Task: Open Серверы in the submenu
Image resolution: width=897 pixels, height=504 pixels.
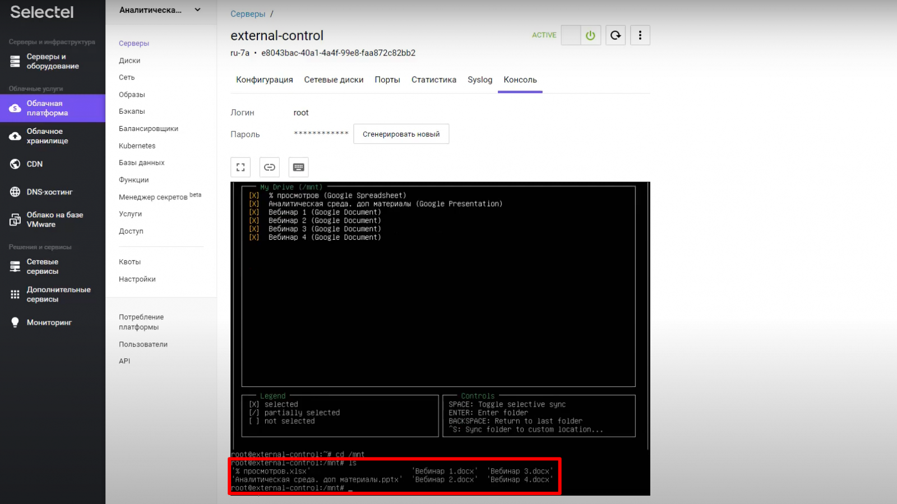Action: [134, 43]
